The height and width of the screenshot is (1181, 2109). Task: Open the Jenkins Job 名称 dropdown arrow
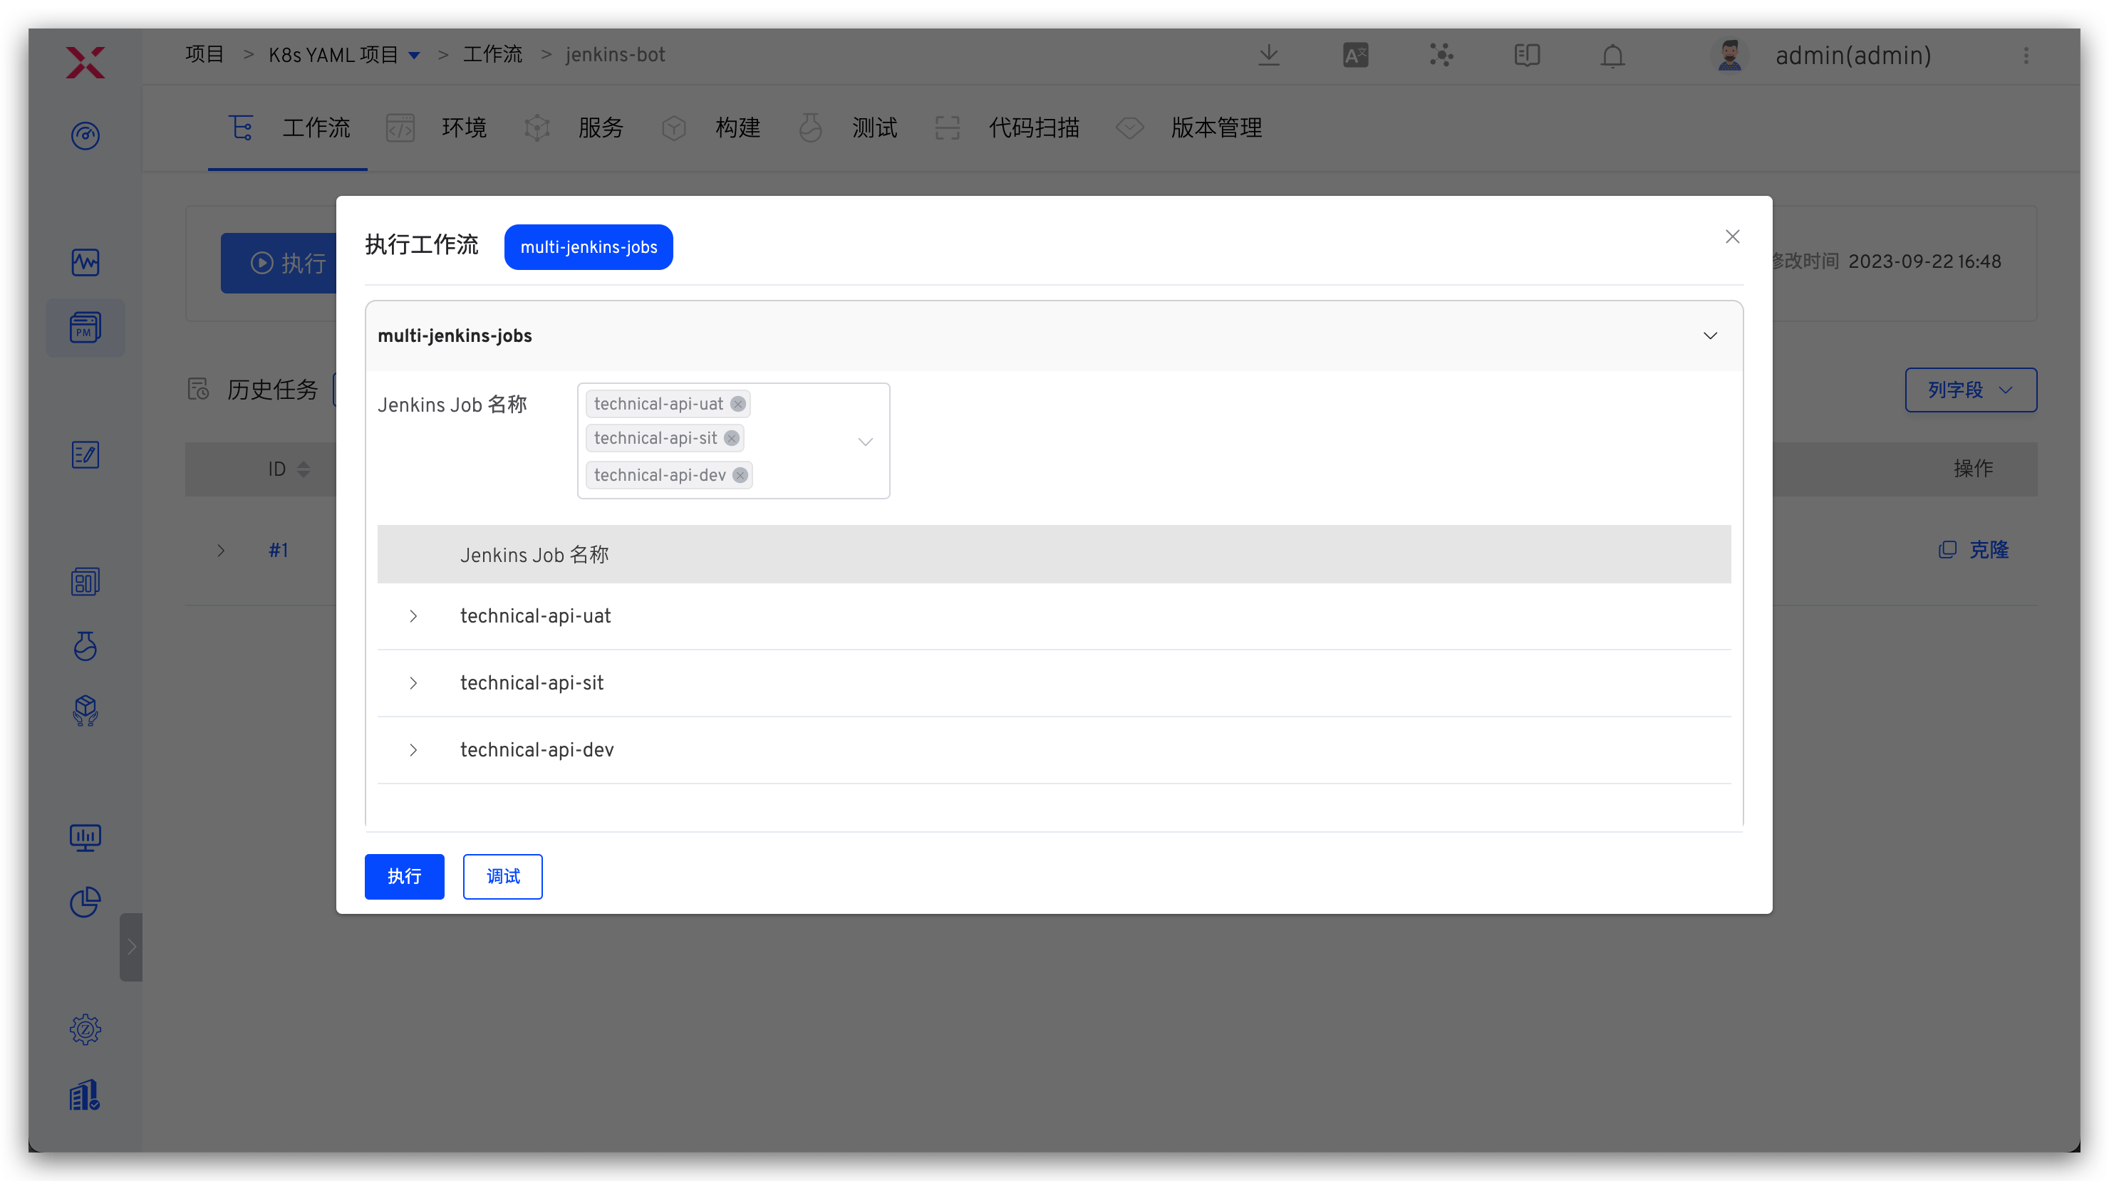pyautogui.click(x=866, y=441)
